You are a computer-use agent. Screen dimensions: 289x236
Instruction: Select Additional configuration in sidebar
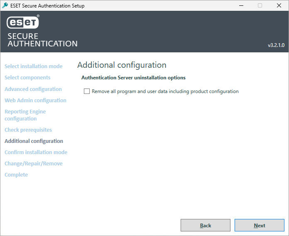pos(34,141)
